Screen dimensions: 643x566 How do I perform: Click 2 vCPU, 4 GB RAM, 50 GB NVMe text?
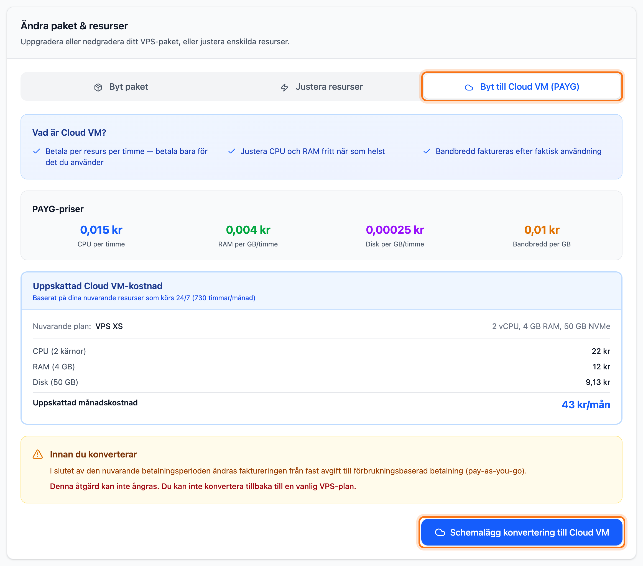(x=551, y=326)
